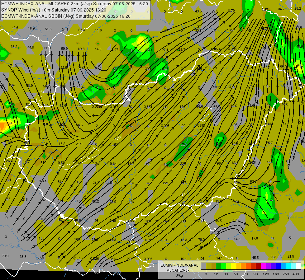305x280 pixels.
Task: Click the map value '196'
Action: coord(218,163)
